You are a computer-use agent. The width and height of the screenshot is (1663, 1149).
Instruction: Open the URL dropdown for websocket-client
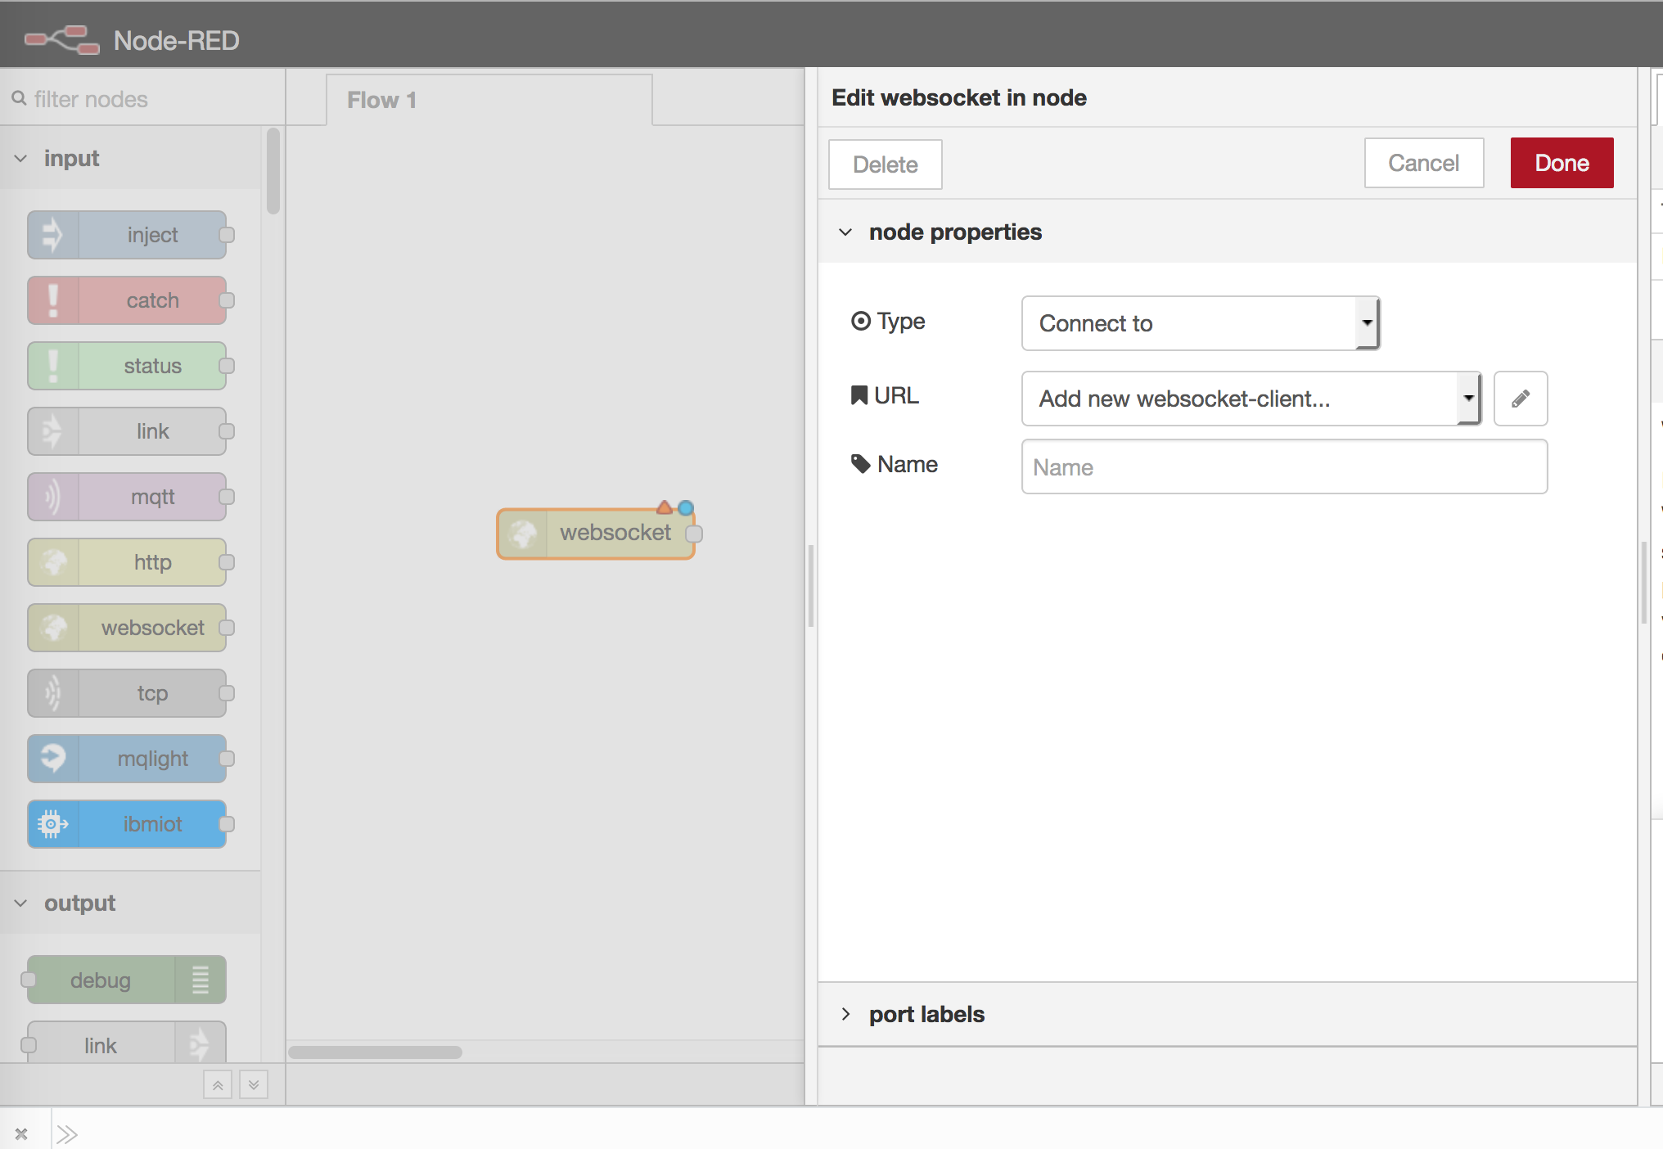point(1251,399)
